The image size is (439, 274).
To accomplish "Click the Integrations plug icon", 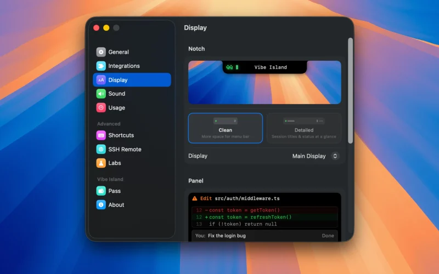I will (x=101, y=66).
